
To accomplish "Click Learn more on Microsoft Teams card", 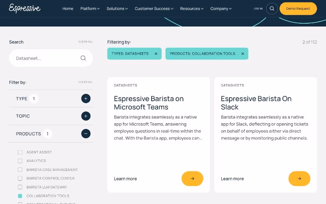I will (x=126, y=179).
